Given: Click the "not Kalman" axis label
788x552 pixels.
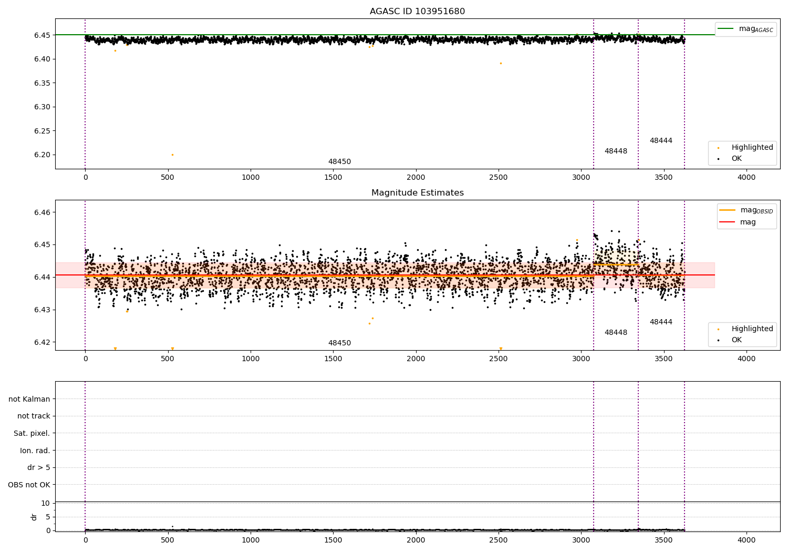Looking at the screenshot, I should (x=29, y=399).
